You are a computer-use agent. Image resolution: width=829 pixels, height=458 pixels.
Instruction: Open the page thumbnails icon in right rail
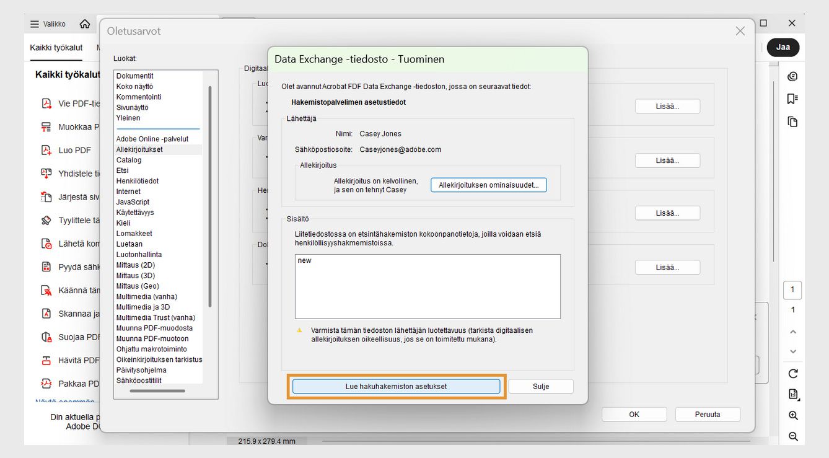click(792, 121)
